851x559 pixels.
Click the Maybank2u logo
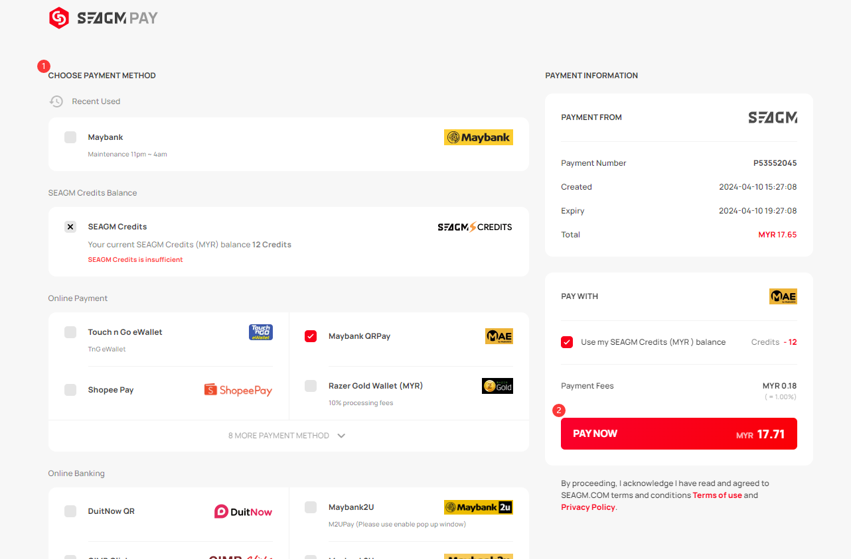479,507
